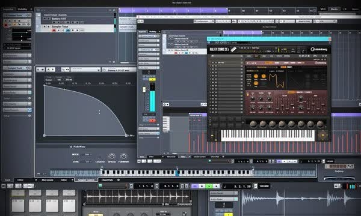361x216 pixels.
Task: Expand the inspector Sampler Track section
Action: tap(17, 68)
